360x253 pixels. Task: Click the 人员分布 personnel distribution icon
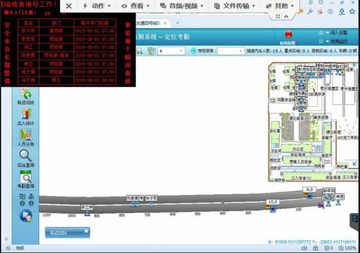(x=26, y=136)
